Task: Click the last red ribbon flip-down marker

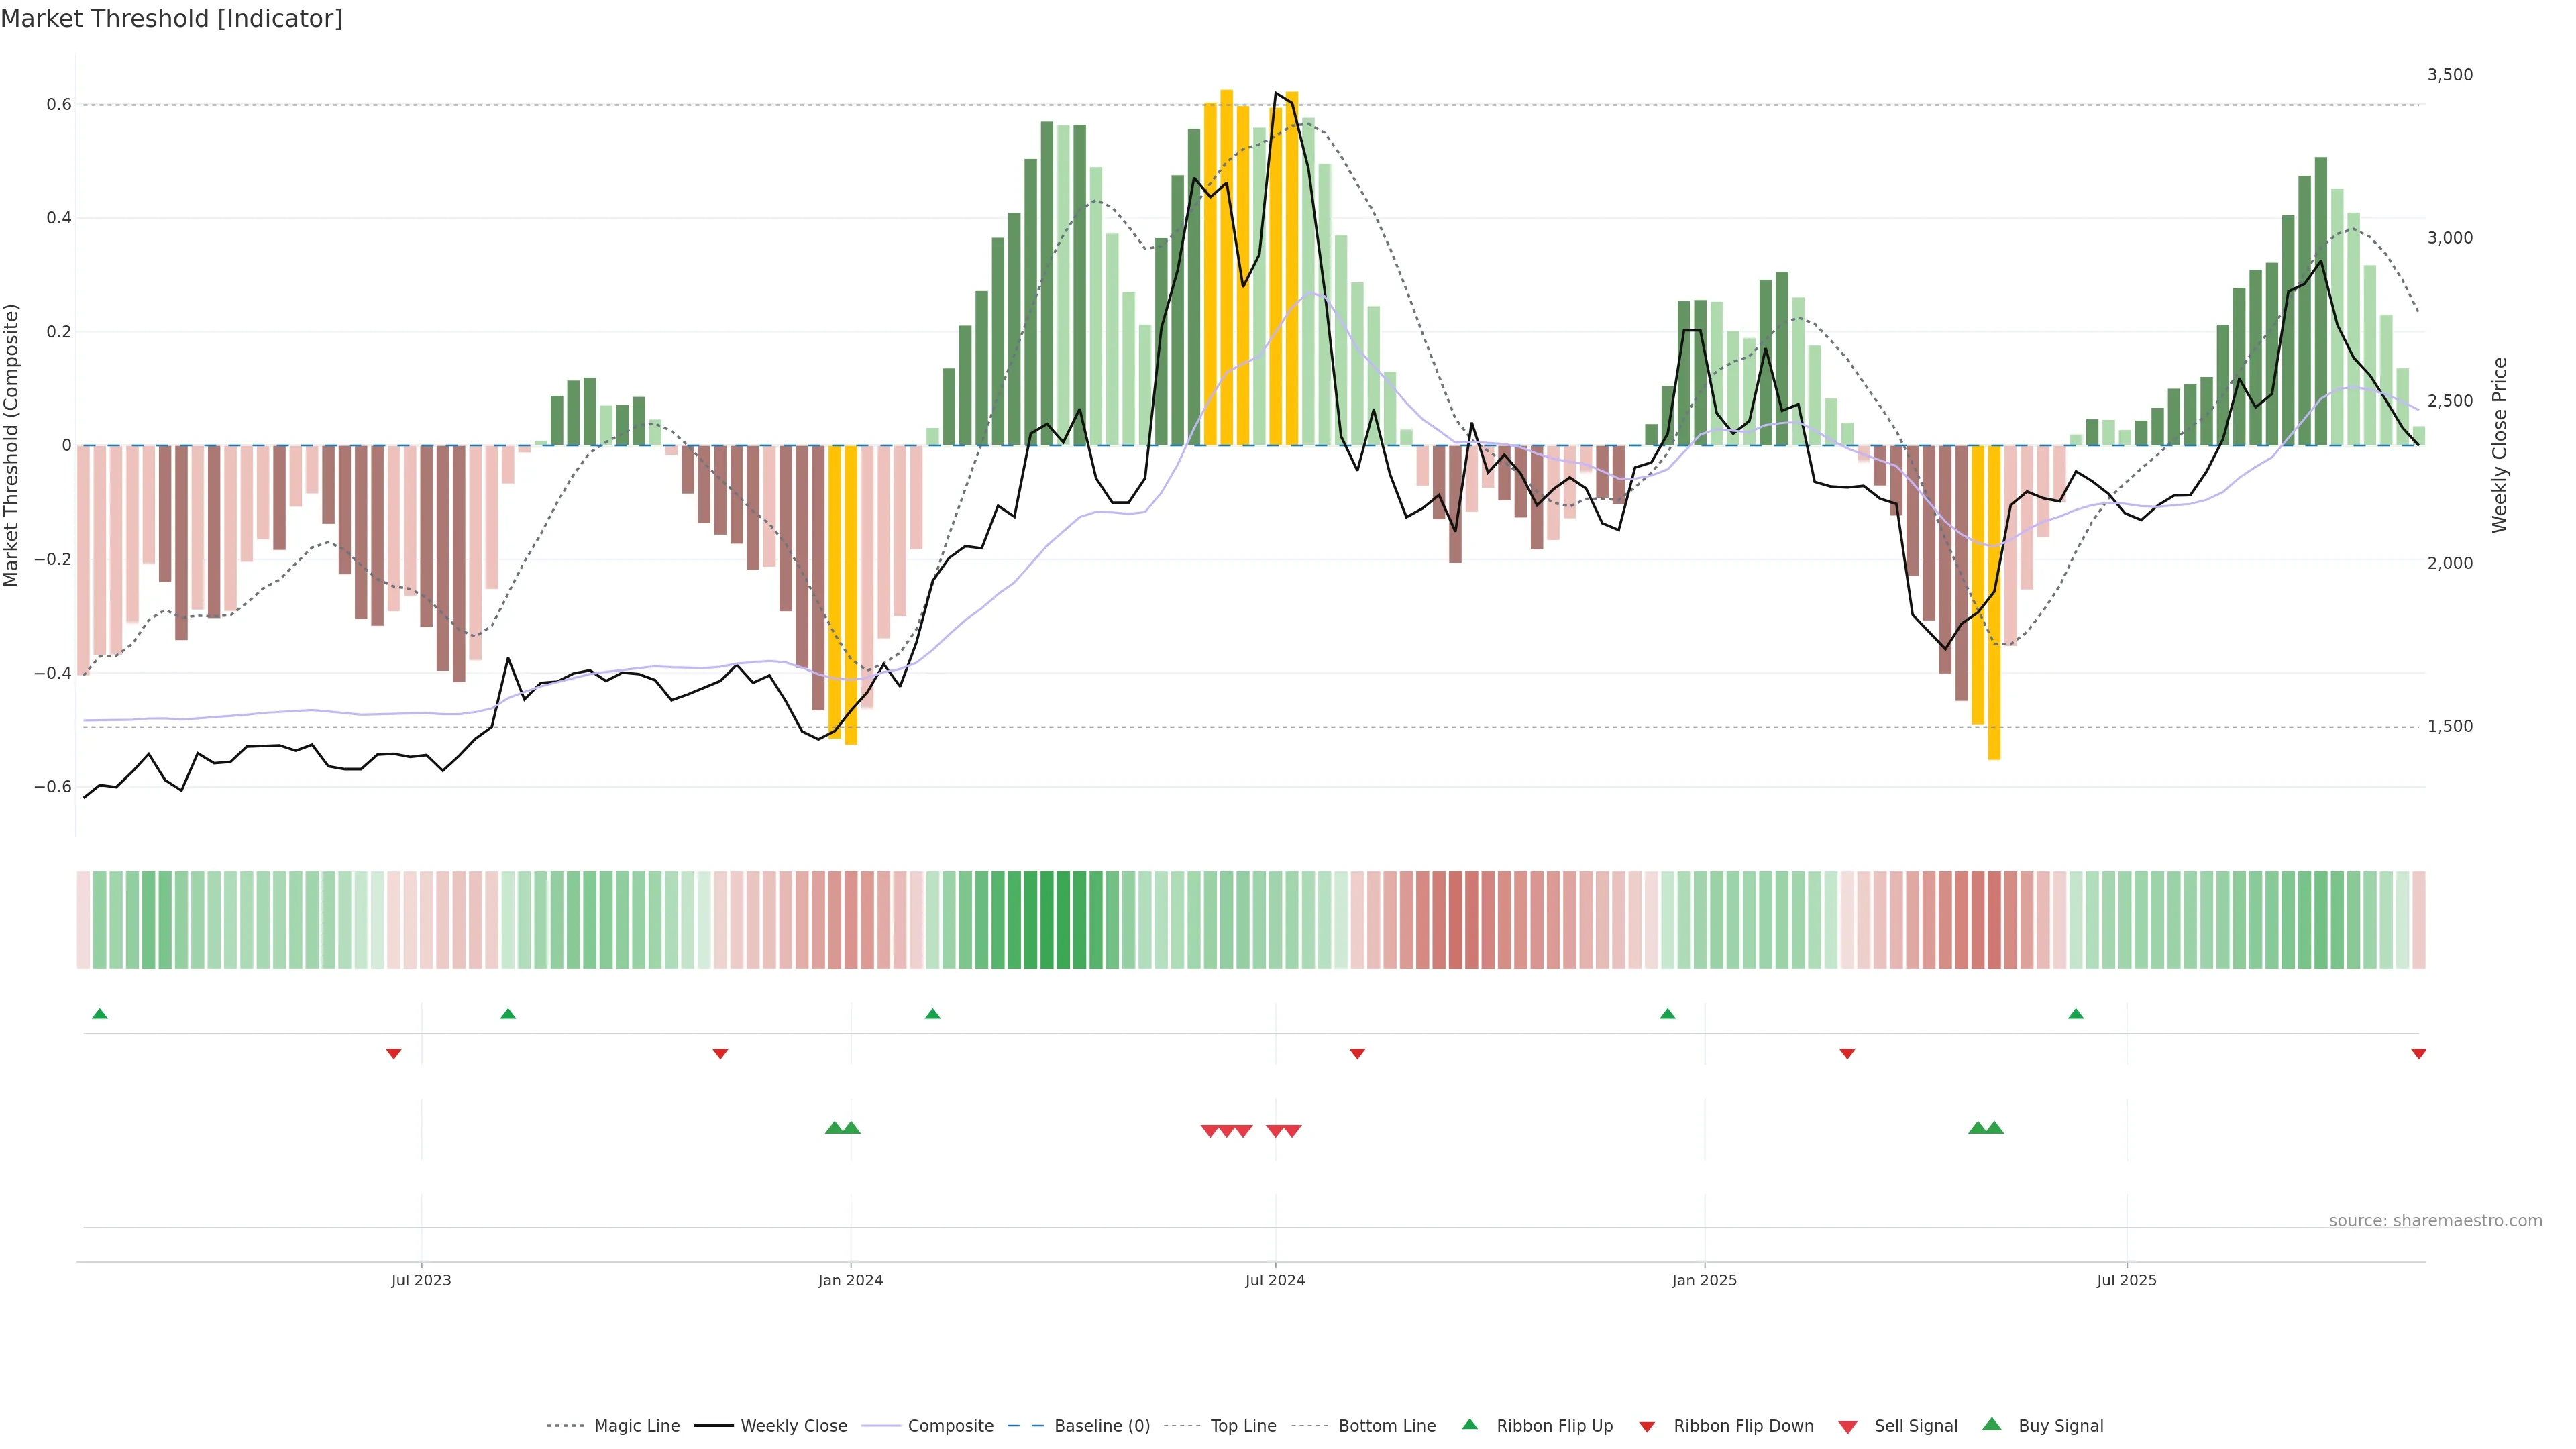Action: pos(2418,1054)
